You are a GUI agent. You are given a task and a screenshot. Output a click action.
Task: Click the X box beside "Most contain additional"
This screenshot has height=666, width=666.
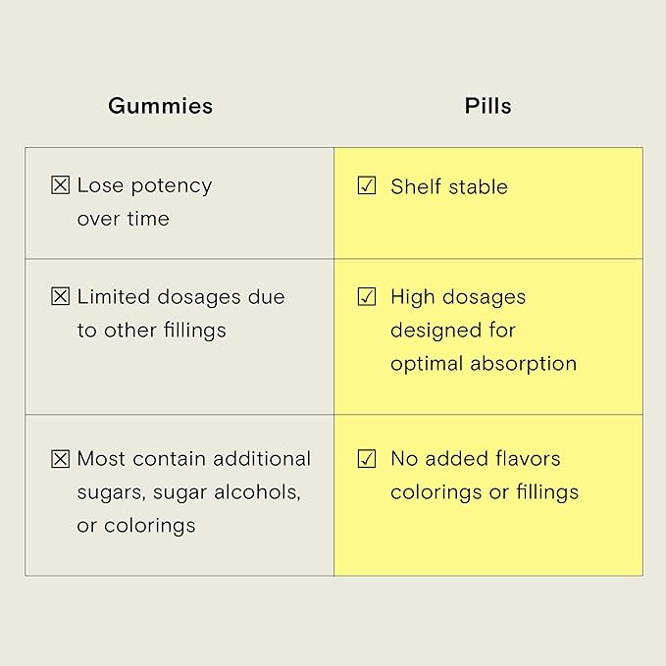(60, 458)
